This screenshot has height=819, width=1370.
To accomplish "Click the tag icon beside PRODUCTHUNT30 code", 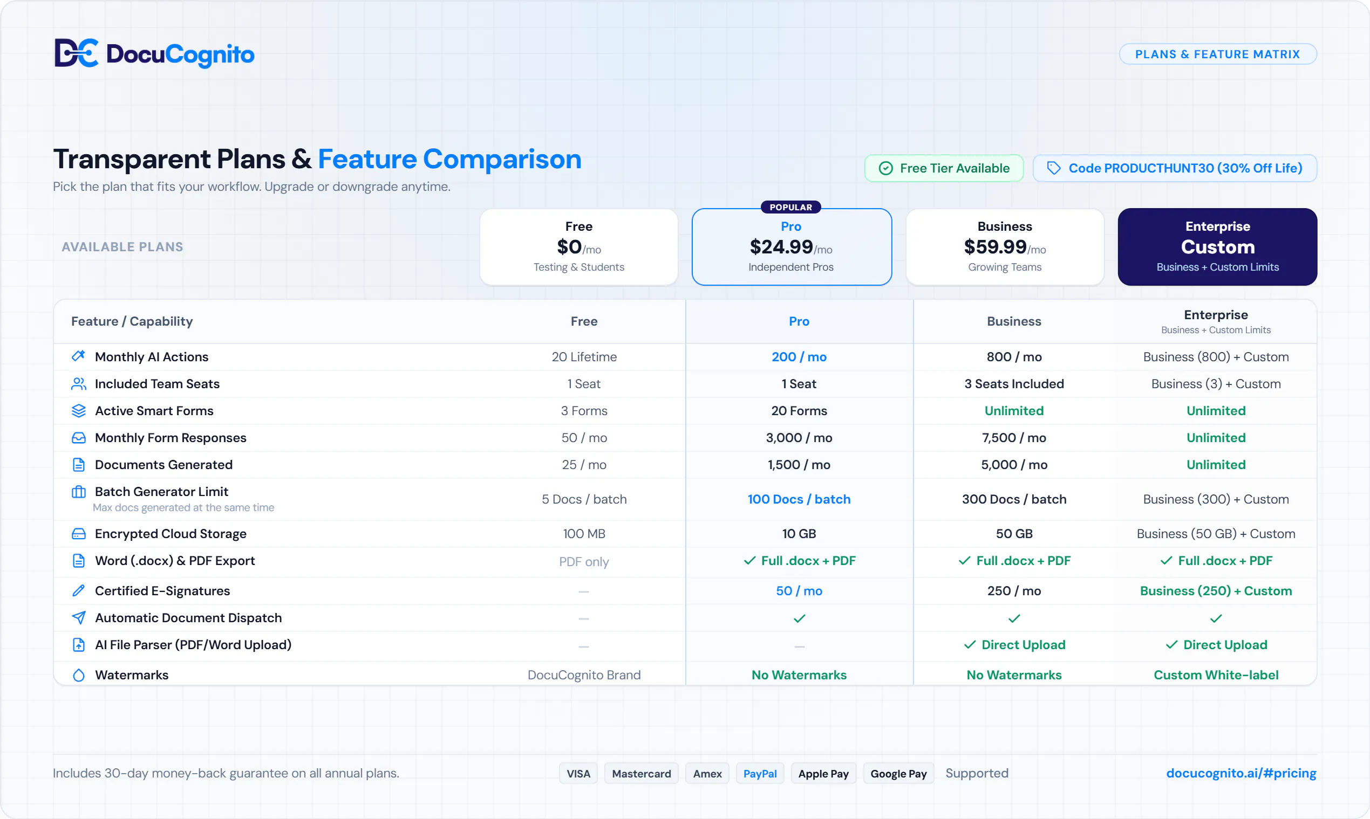I will coord(1054,168).
